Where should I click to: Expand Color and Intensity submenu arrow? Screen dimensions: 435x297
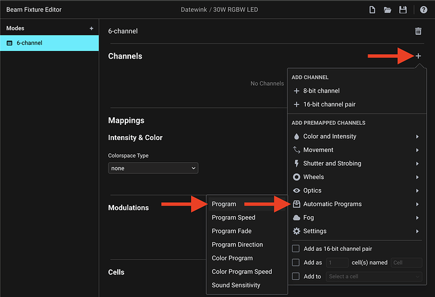click(417, 137)
